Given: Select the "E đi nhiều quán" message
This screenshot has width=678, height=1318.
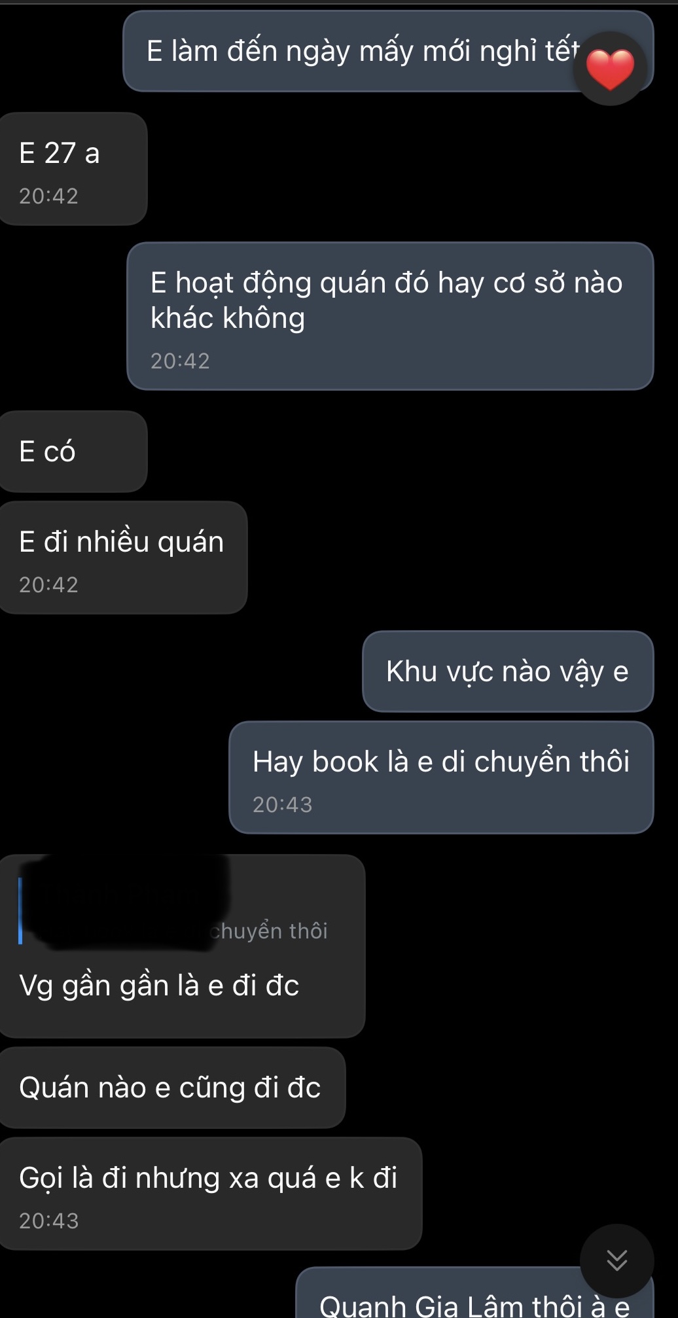Looking at the screenshot, I should [123, 558].
